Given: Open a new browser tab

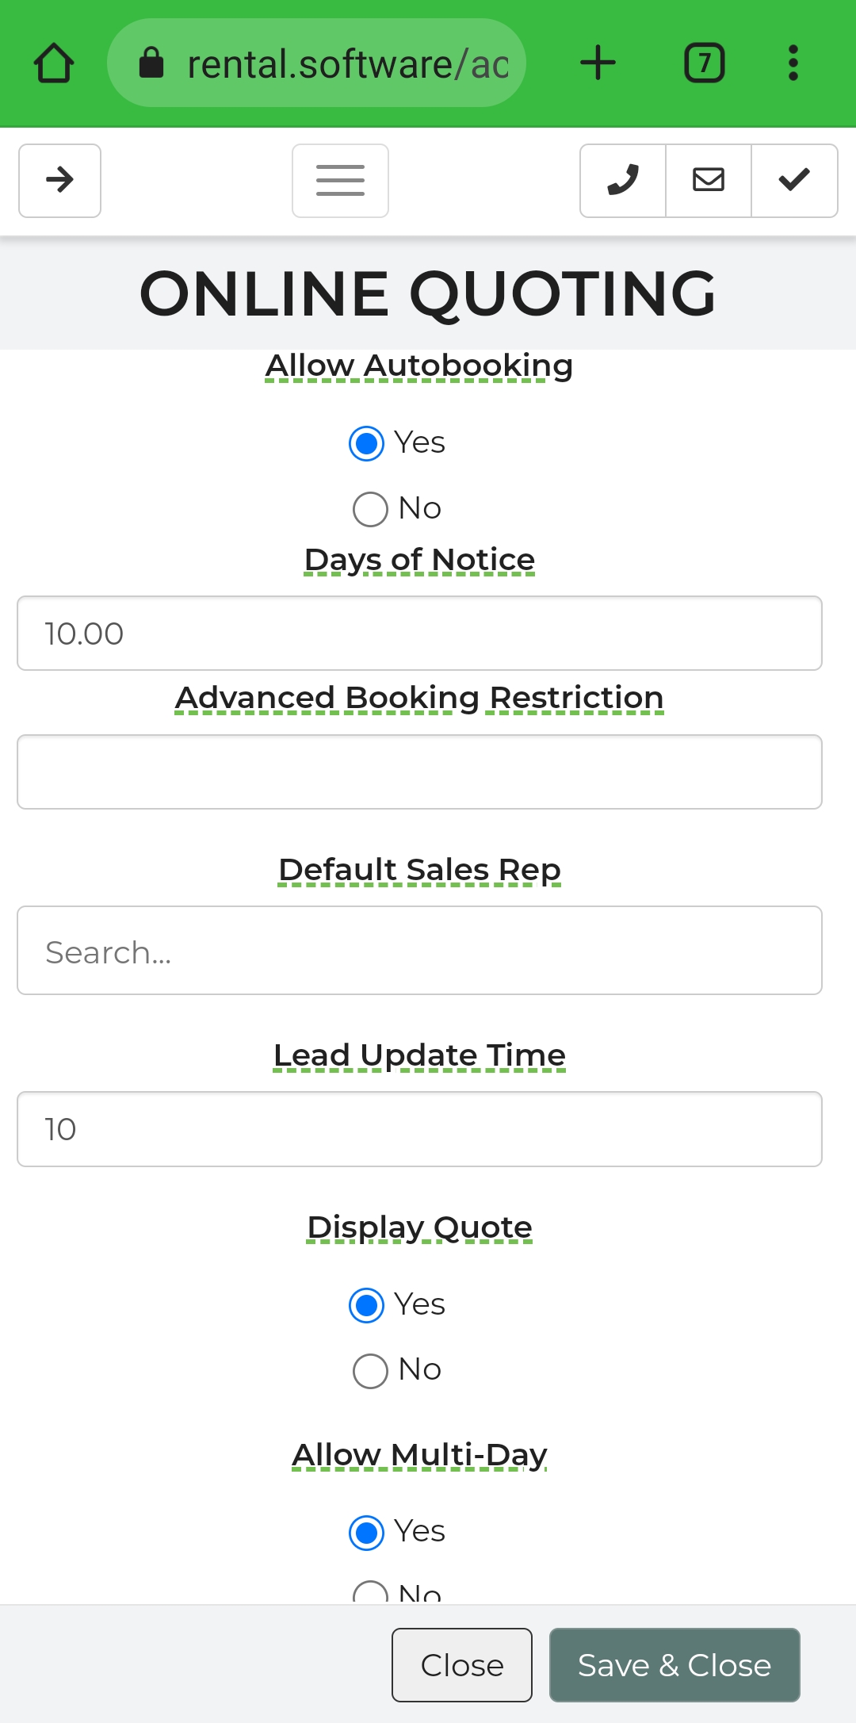Looking at the screenshot, I should coord(598,63).
